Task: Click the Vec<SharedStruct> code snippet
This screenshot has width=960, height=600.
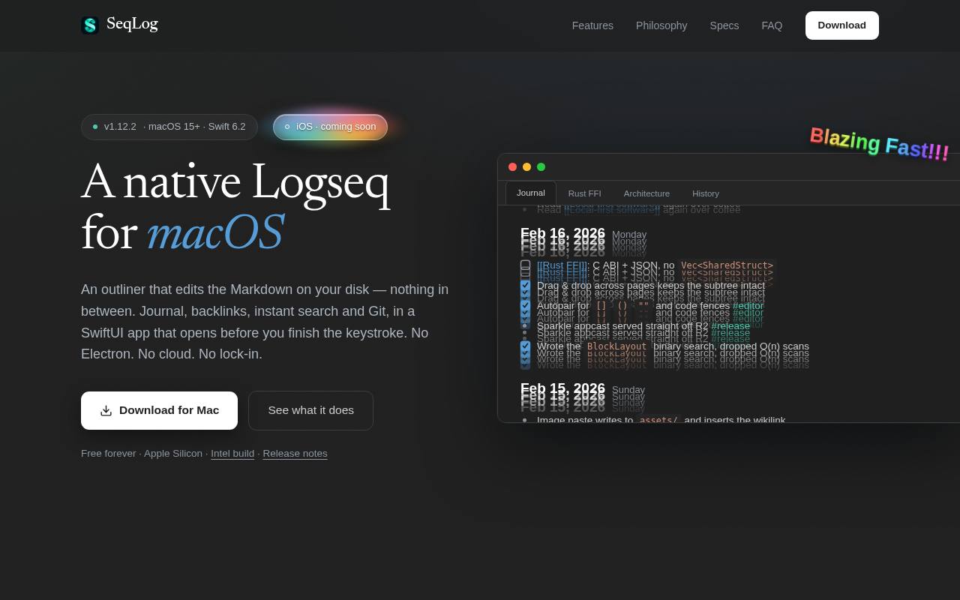Action: 727,265
